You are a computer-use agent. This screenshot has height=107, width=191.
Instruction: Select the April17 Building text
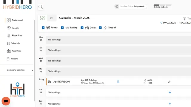pos(89,80)
